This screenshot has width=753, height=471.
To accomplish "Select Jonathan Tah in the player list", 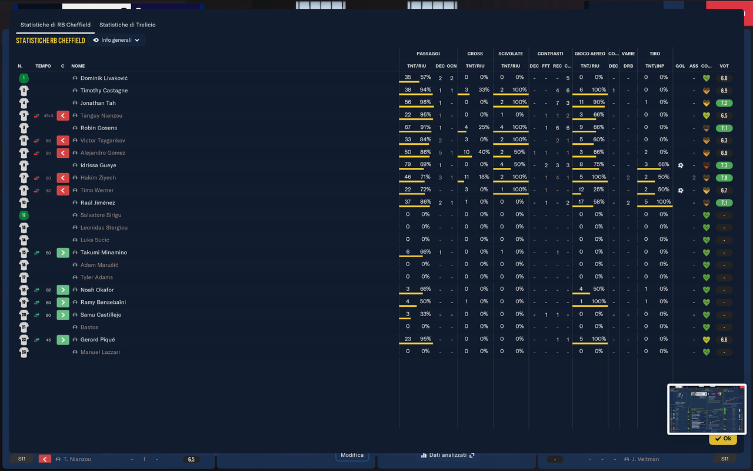I will click(98, 103).
